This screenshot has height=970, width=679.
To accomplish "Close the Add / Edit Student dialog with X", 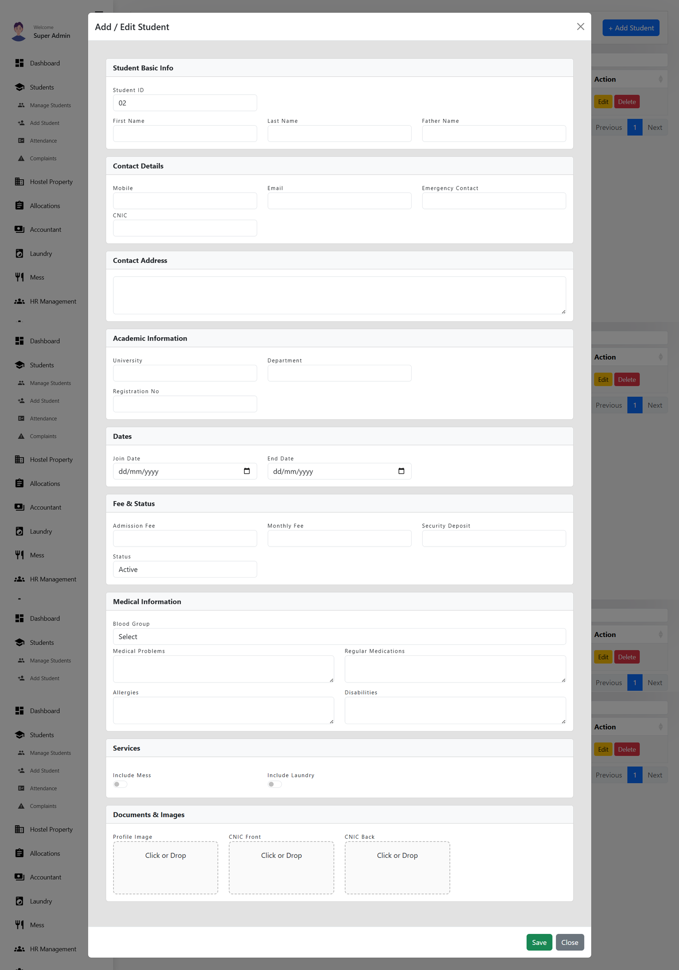I will pyautogui.click(x=581, y=27).
